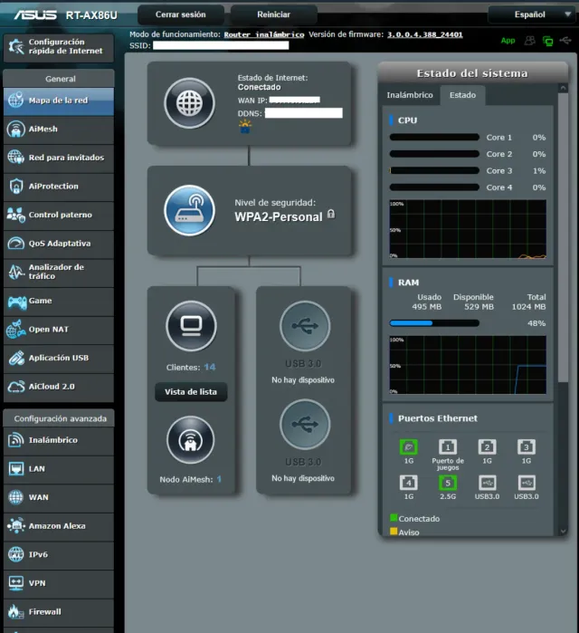Open QoS Adaptativa page

59,244
